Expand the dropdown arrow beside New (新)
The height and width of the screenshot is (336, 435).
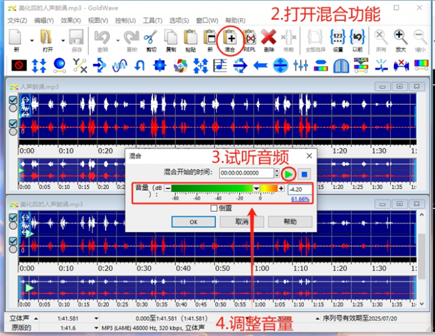(x=32, y=40)
